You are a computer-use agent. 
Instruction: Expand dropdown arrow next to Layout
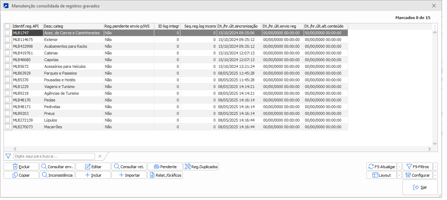[399, 175]
